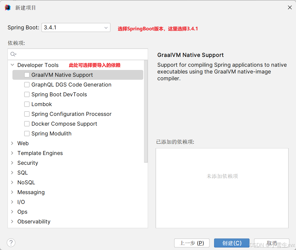
Task: Expand the Observability category
Action: (12, 222)
